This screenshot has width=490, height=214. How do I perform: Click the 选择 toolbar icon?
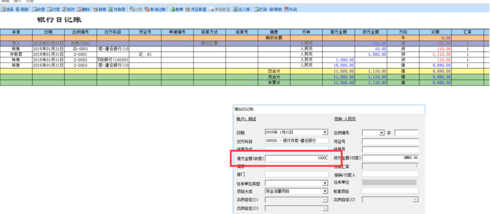7,9
